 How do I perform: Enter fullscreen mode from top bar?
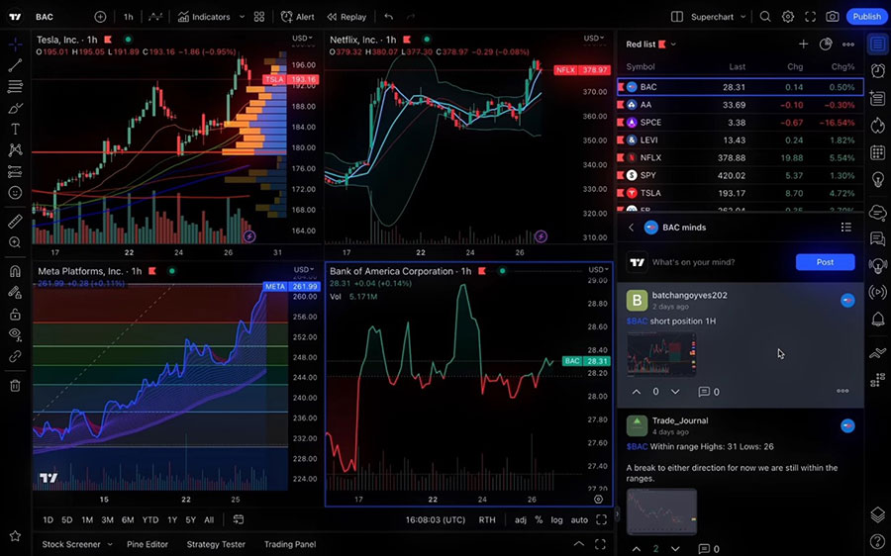[810, 17]
